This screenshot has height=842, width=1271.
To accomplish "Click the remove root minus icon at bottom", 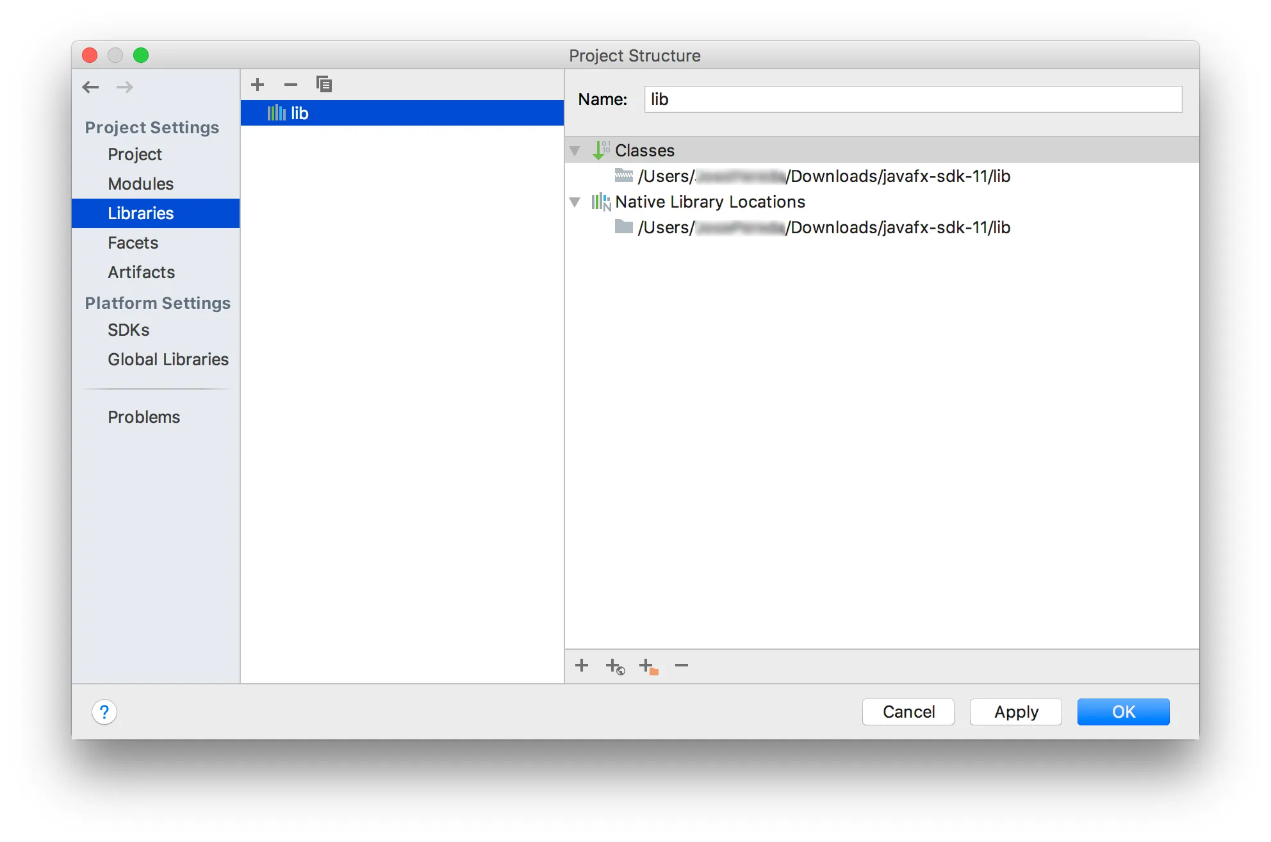I will click(x=682, y=665).
